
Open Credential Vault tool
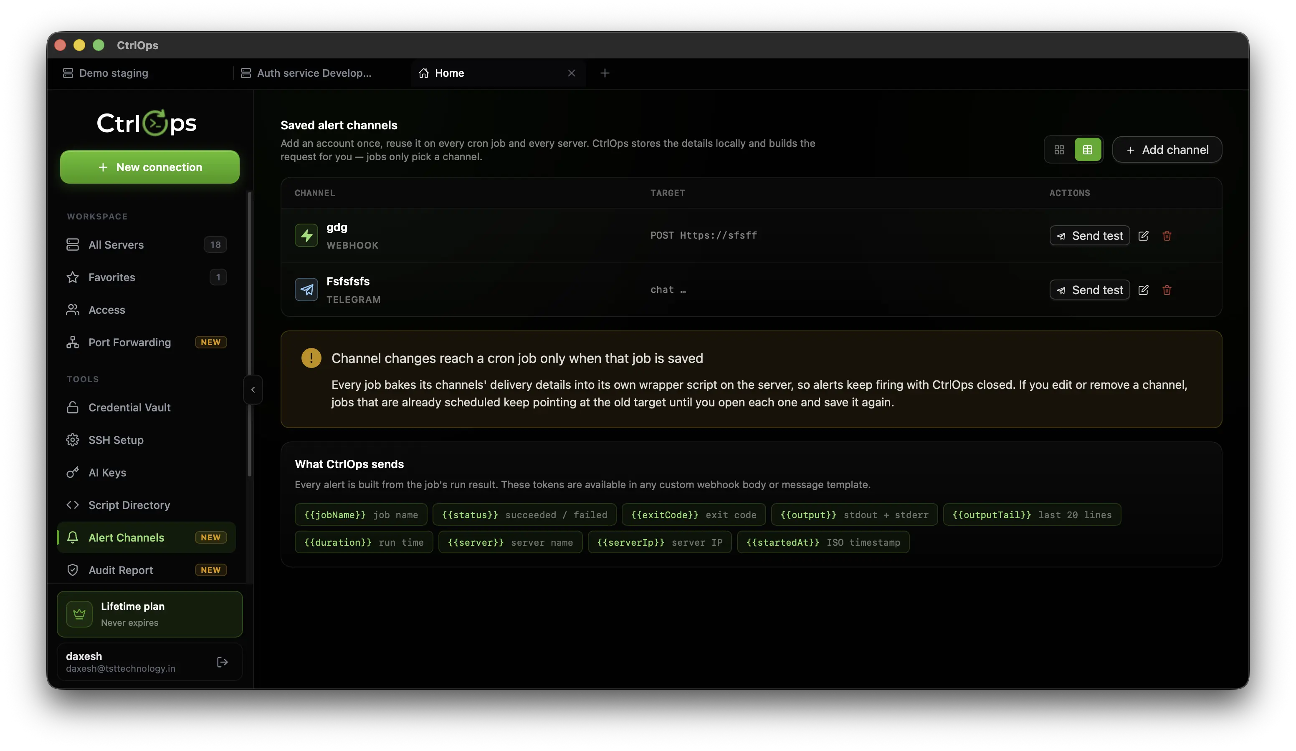click(147, 407)
